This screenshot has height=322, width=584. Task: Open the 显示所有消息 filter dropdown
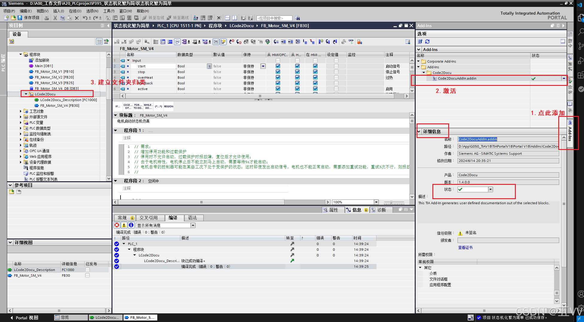193,225
